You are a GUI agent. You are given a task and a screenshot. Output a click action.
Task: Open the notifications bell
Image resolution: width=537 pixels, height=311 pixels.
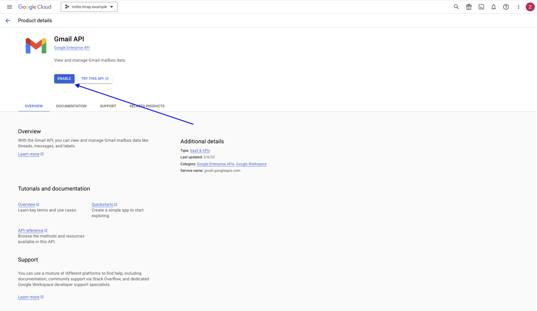click(x=493, y=7)
